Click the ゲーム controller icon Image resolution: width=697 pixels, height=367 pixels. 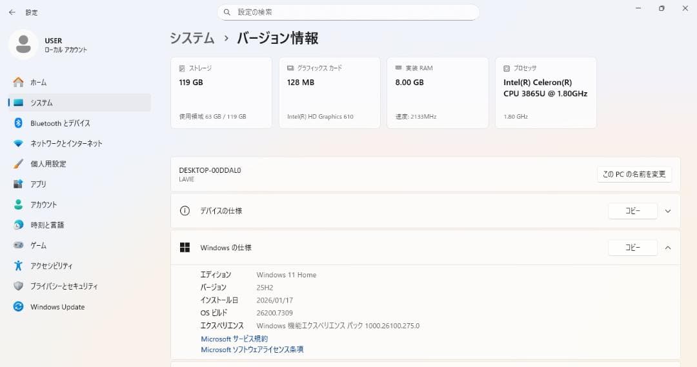tap(18, 245)
